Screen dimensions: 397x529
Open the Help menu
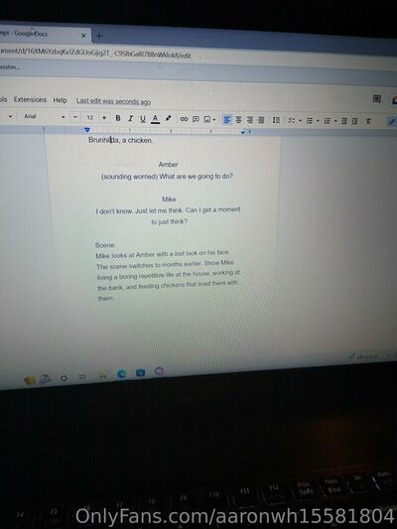pyautogui.click(x=60, y=100)
